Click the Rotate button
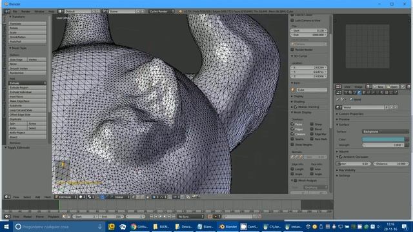 (27, 28)
